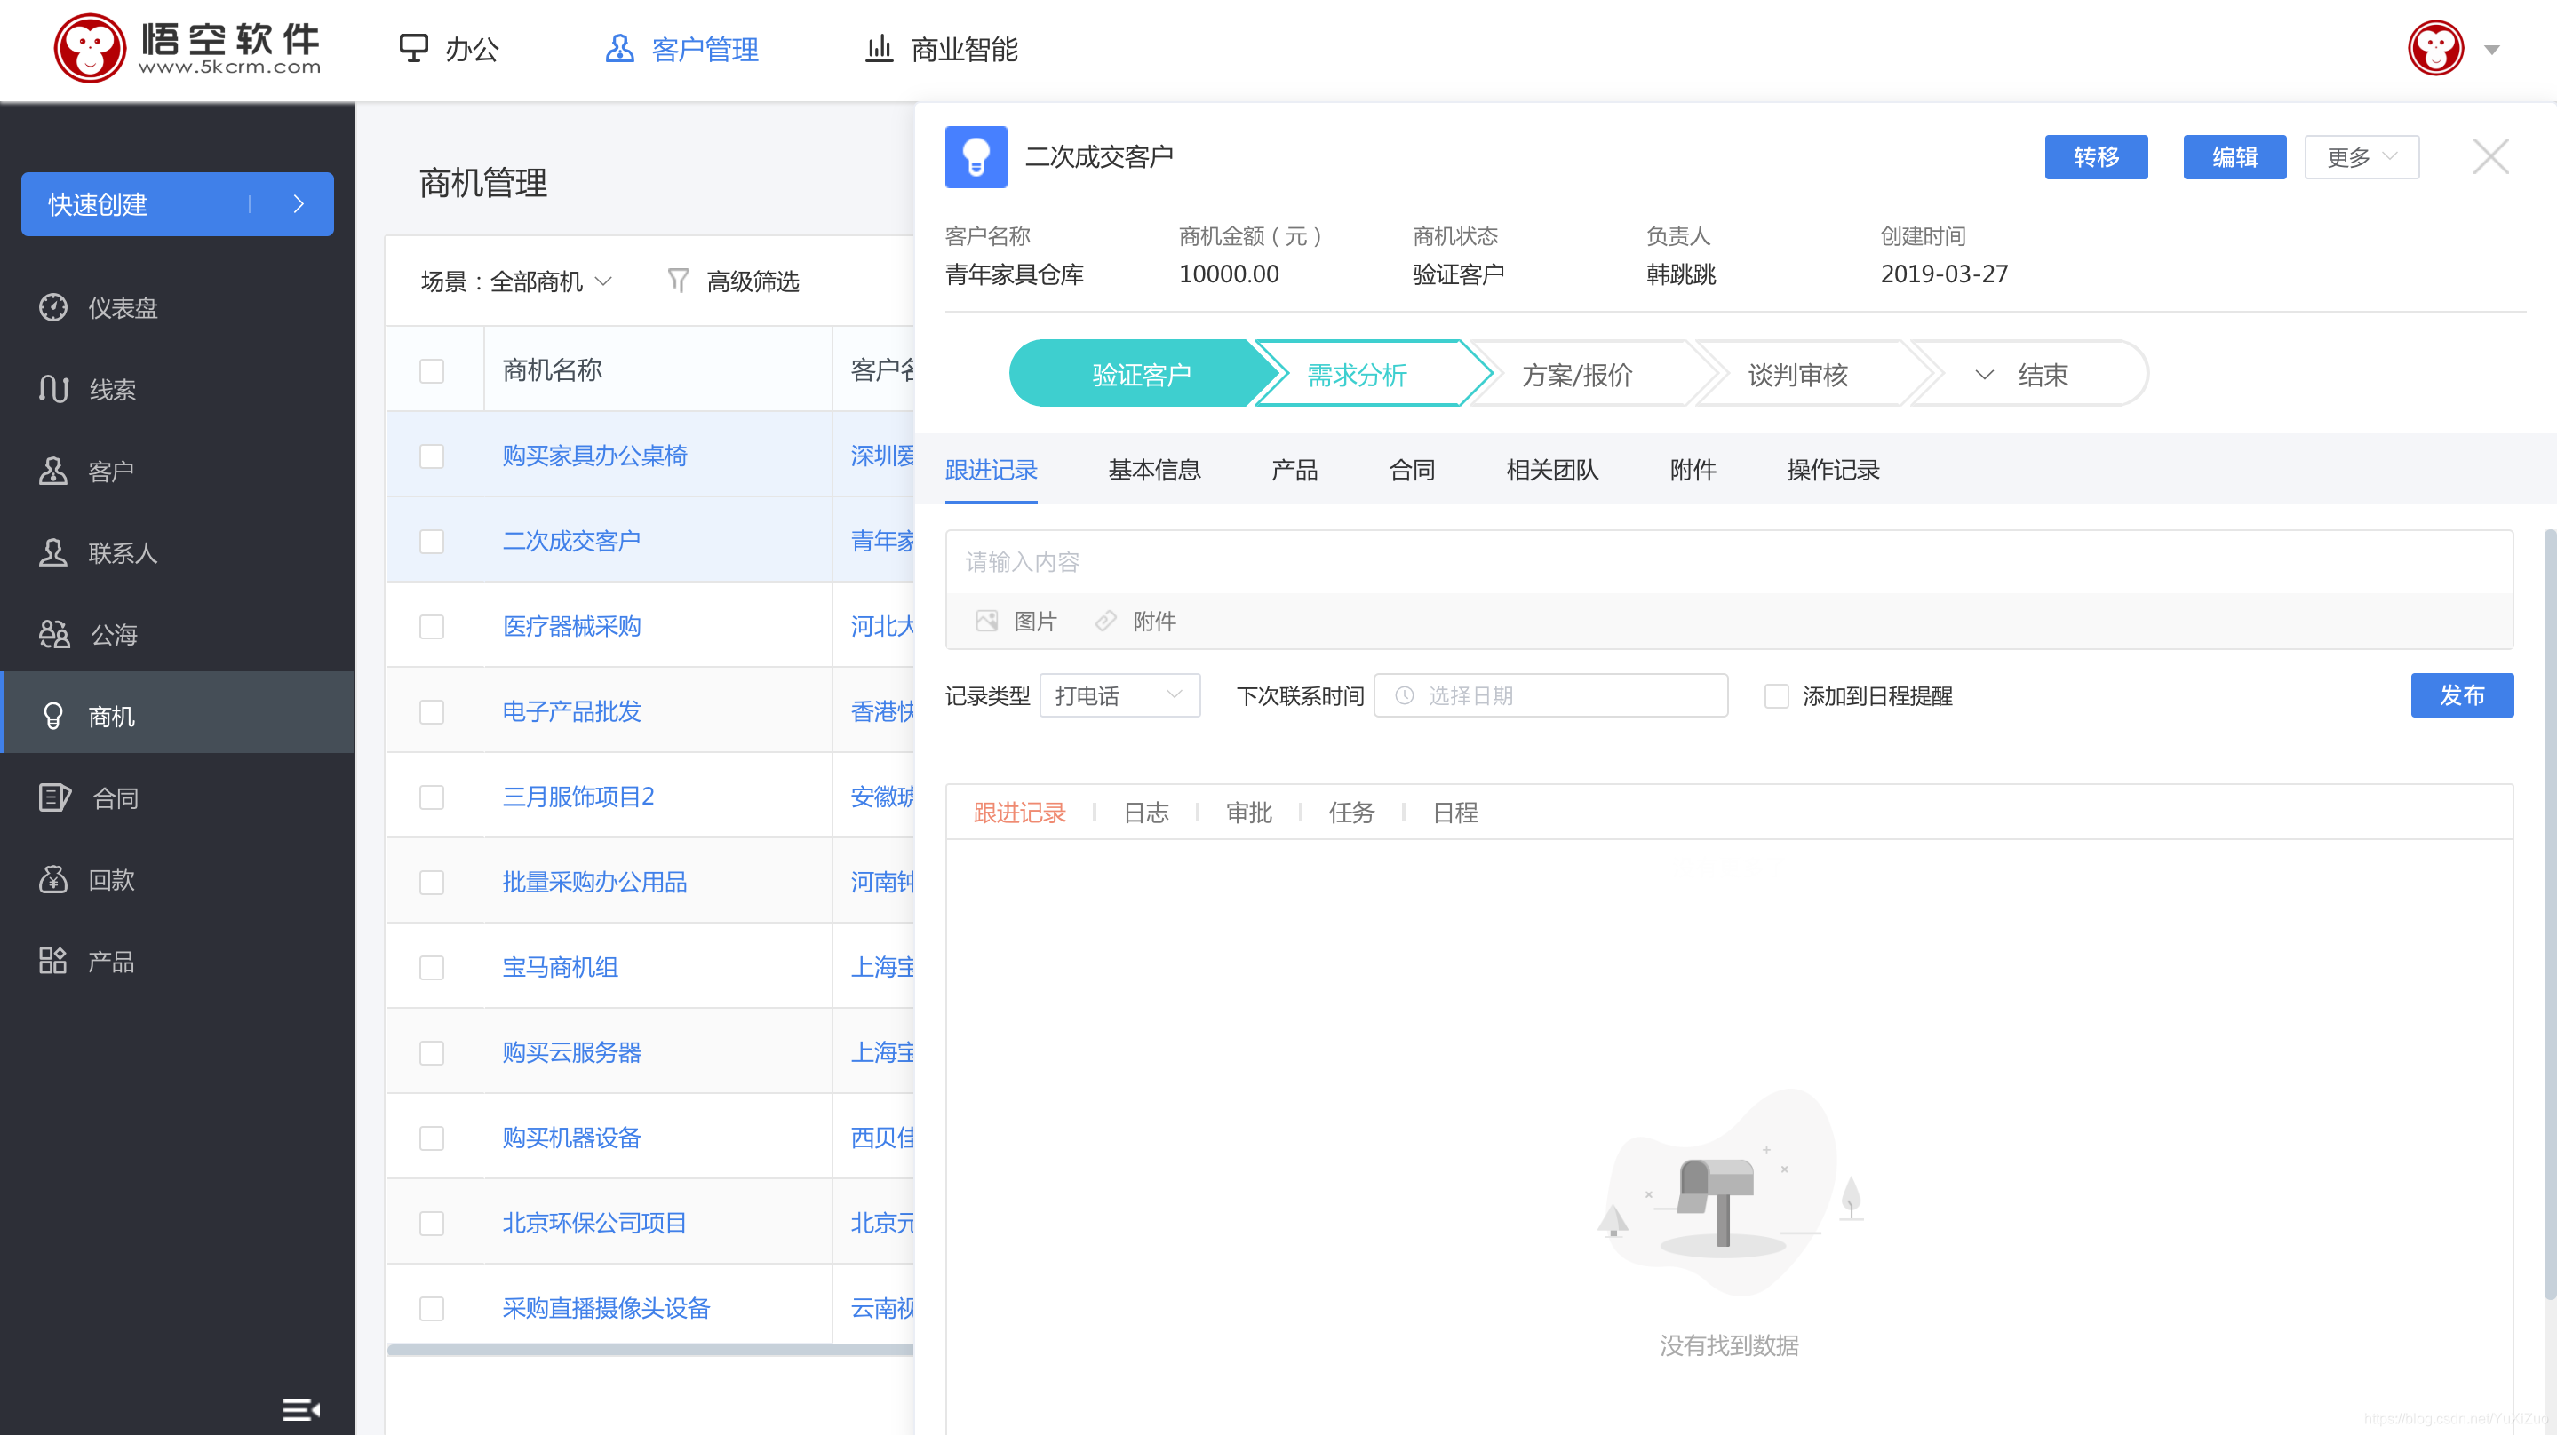The height and width of the screenshot is (1435, 2557).
Task: Select 线索 in the left sidebar
Action: [111, 389]
